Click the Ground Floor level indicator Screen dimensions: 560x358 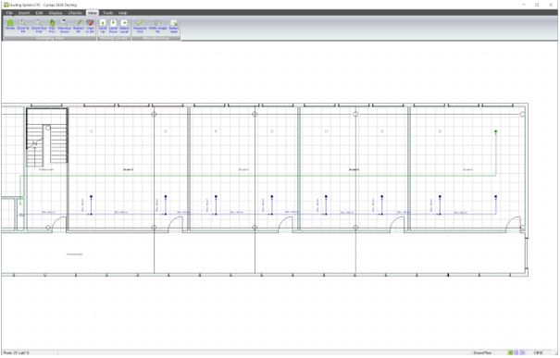click(x=482, y=353)
